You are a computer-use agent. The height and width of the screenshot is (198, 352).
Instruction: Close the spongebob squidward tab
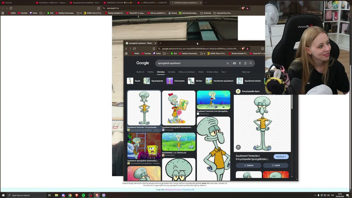coord(155,43)
